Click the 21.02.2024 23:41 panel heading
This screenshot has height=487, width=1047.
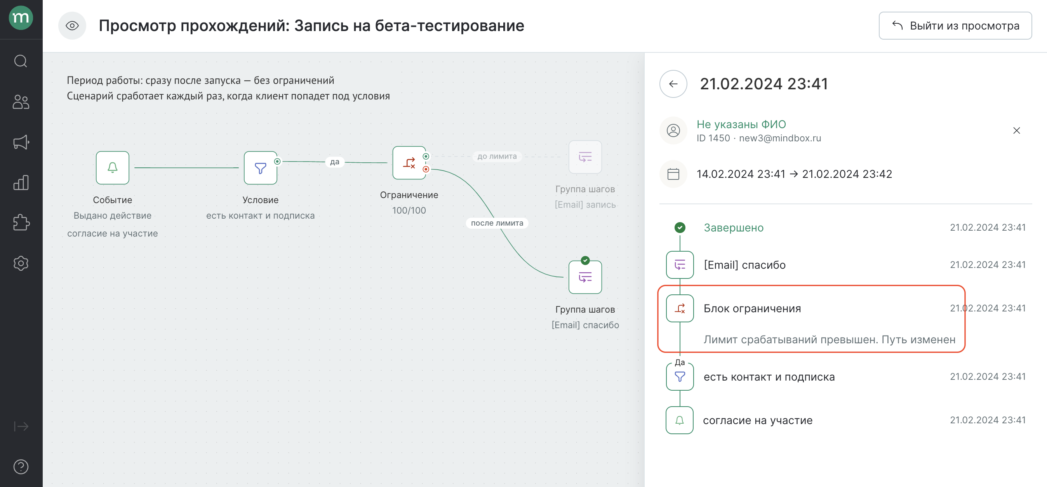pos(764,84)
